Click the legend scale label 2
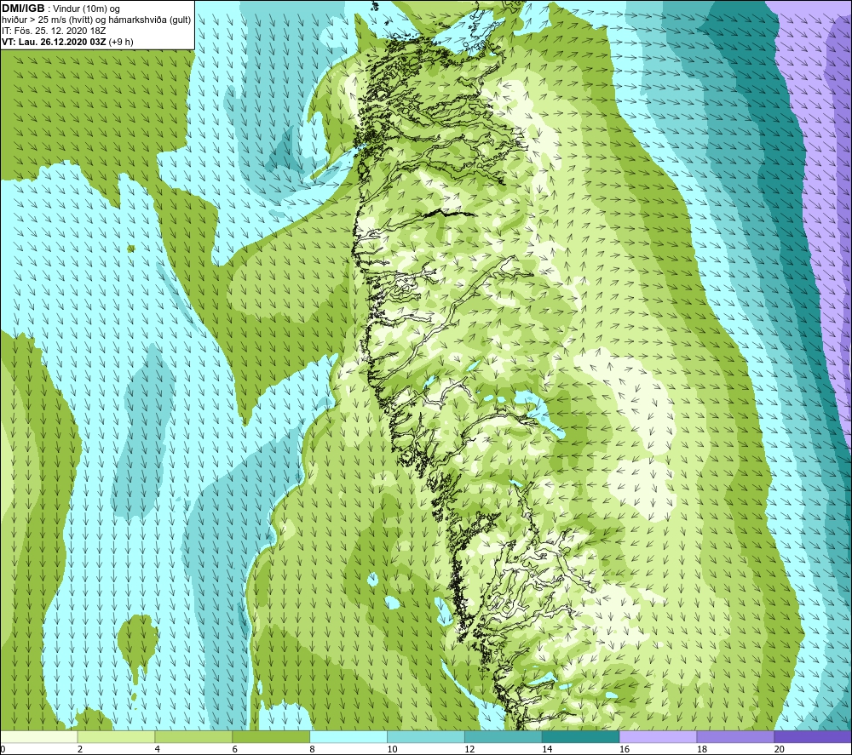Screen dimensions: 852x755 [x=80, y=749]
